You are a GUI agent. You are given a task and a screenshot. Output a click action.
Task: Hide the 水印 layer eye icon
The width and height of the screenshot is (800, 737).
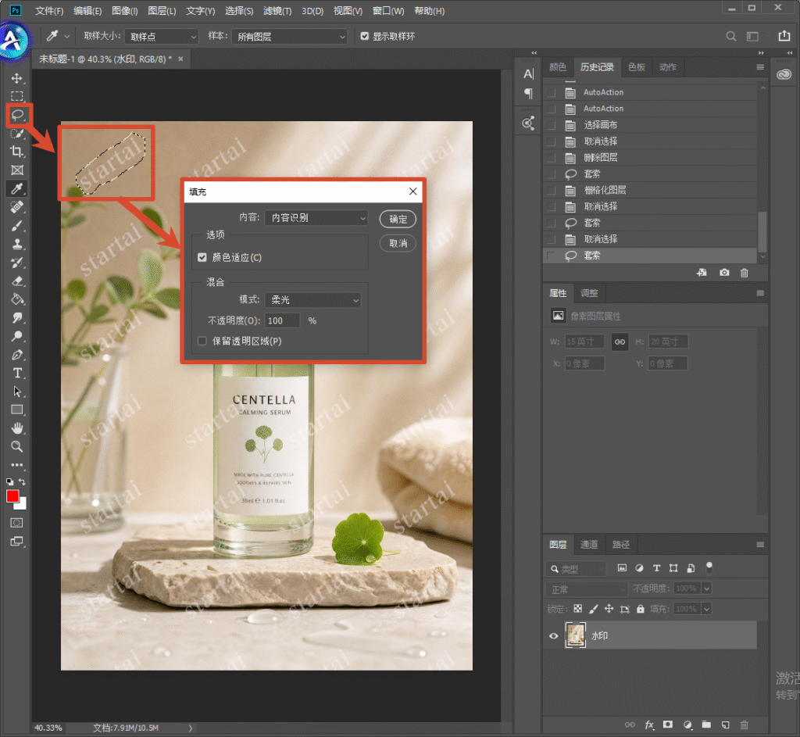554,636
